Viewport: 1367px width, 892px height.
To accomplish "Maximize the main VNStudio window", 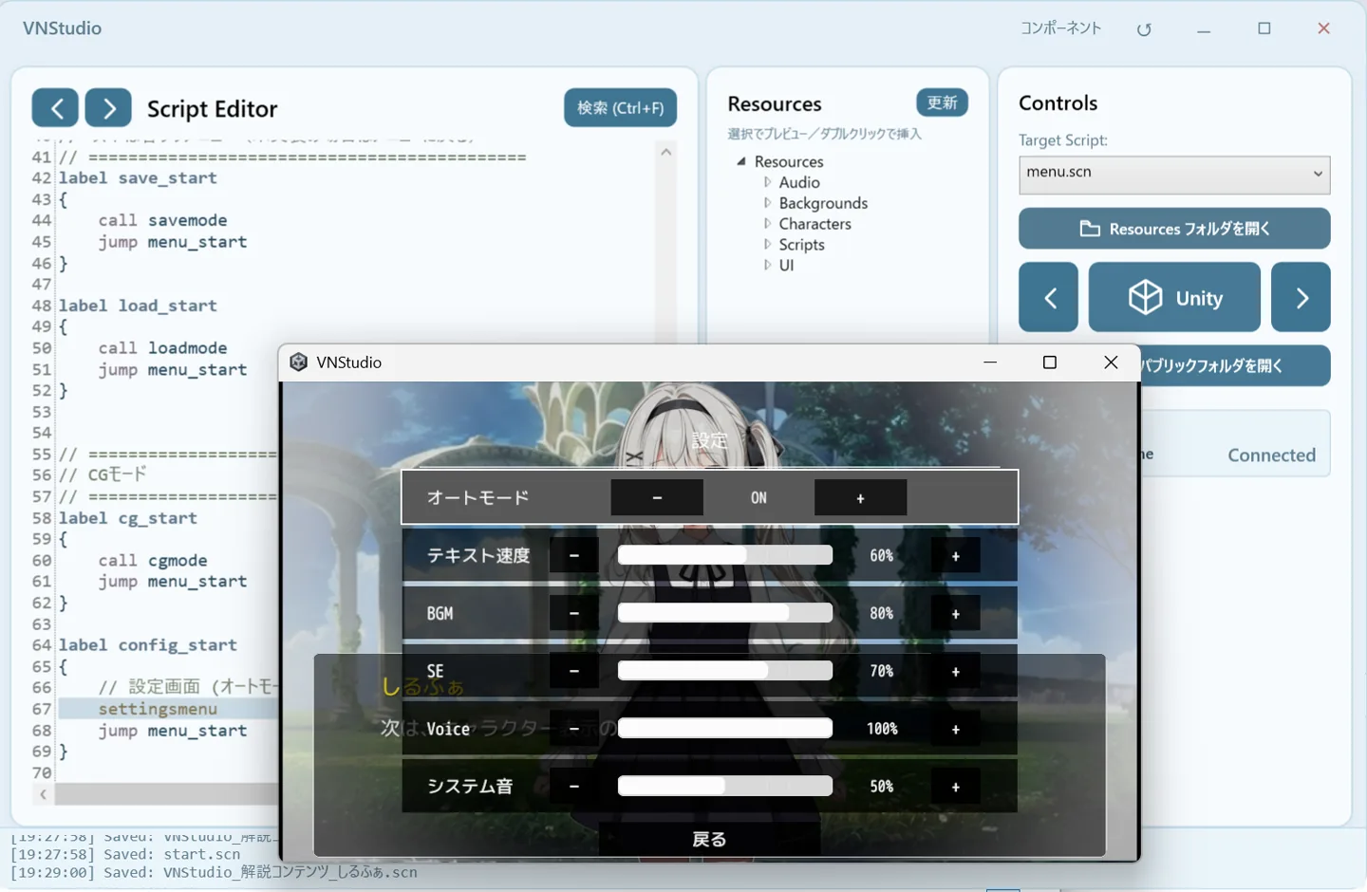I will click(1264, 28).
